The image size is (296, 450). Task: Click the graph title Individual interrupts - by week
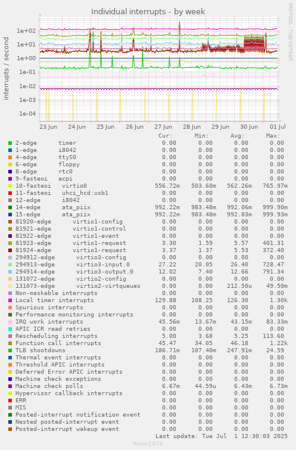(148, 11)
